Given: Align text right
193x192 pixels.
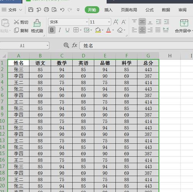Looking at the screenshot, I should pos(150,30).
